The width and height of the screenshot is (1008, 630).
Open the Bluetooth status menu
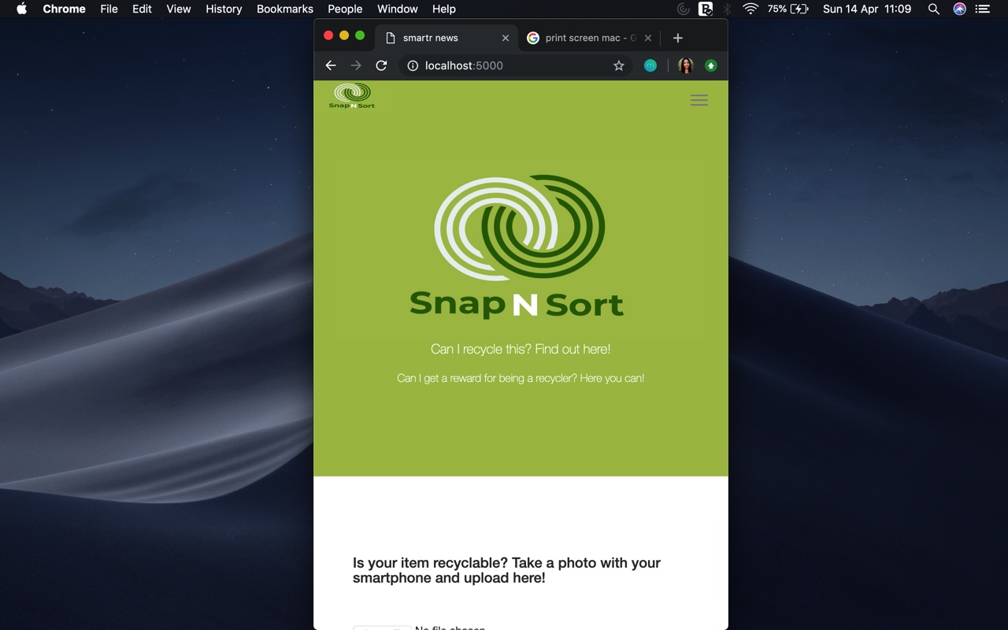pyautogui.click(x=728, y=9)
